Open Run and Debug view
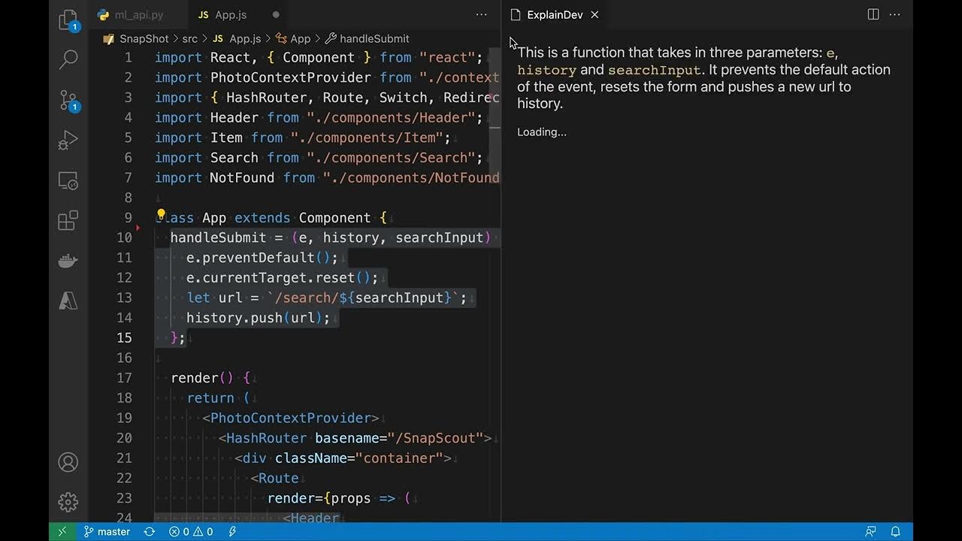This screenshot has width=962, height=541. tap(68, 141)
